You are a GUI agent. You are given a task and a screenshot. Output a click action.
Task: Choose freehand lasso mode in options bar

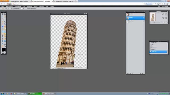pyautogui.click(x=6, y=8)
